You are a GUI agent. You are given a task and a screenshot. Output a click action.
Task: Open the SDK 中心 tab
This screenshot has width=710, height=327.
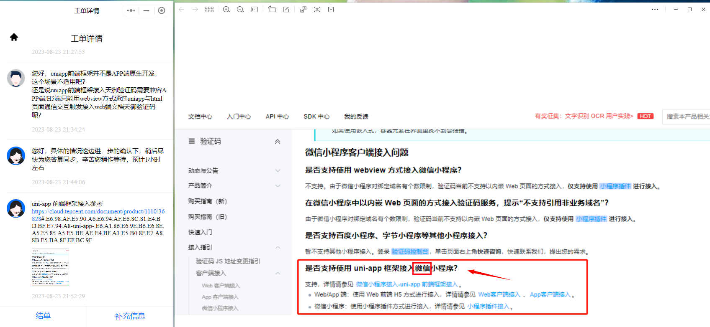(x=316, y=117)
